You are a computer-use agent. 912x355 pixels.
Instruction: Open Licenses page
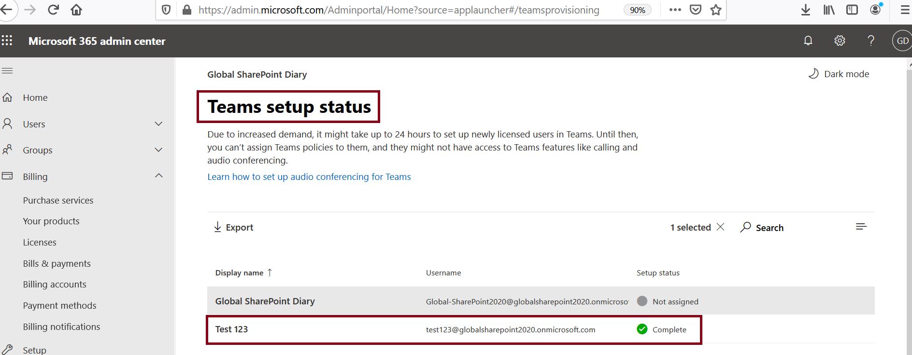(40, 242)
